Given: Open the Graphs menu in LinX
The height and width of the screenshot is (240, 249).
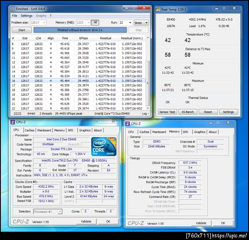Looking at the screenshot, I should pos(41,16).
